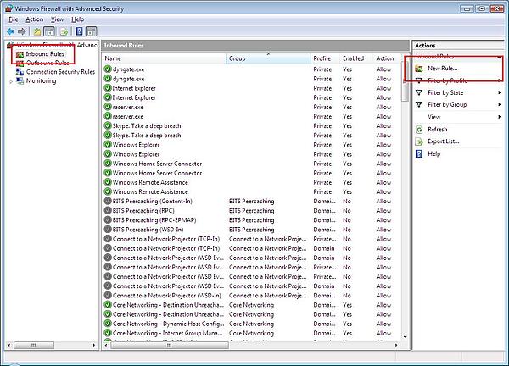Click the grey icon of Connect to a Network Projector (WSD-In)

108,296
